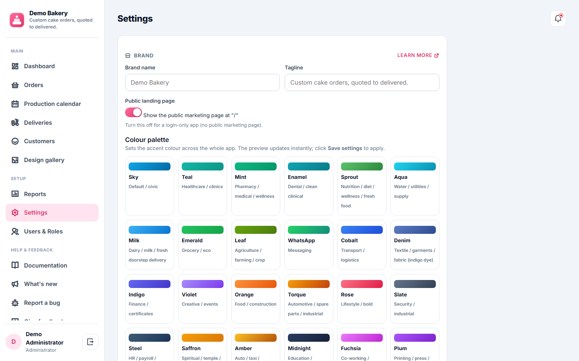This screenshot has height=361, width=579.
Task: Pick the Sprout colour palette
Action: tap(362, 186)
